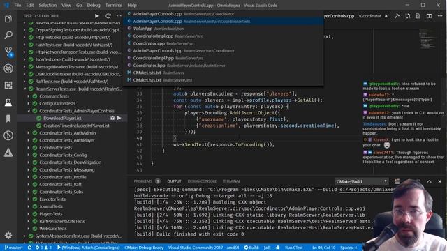
Task: Open the CMake triangle icon view
Action: tap(8, 153)
